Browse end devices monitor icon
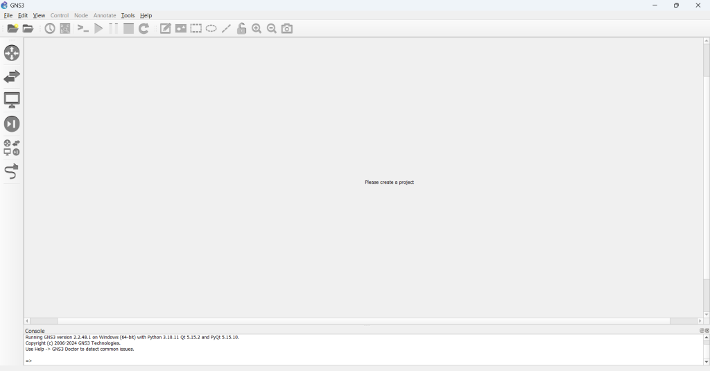Screen dimensions: 710x371 pos(12,101)
